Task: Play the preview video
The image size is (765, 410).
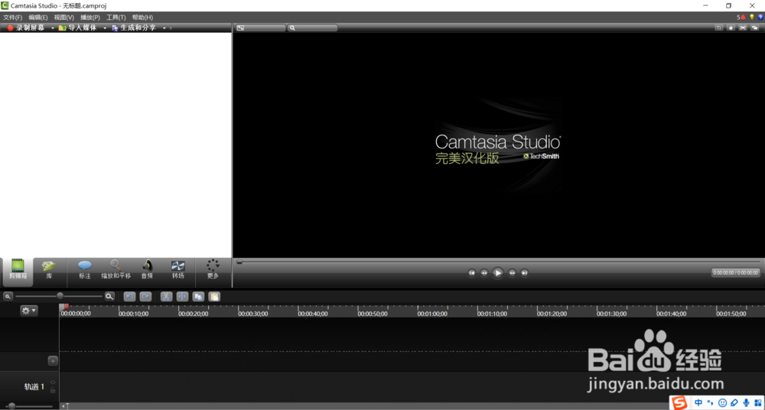Action: tap(498, 273)
